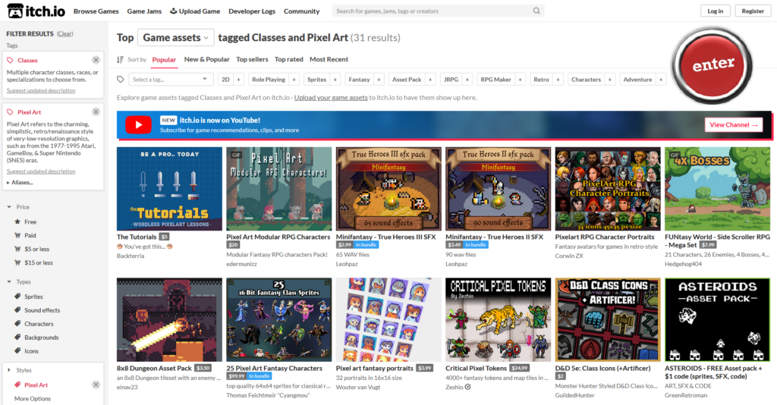Open the ASTEROIDS asset pack thumbnail

click(x=718, y=319)
